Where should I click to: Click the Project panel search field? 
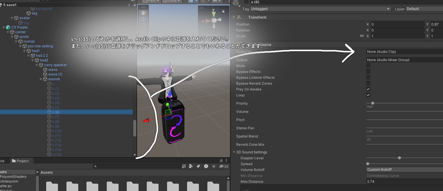[x=137, y=166]
